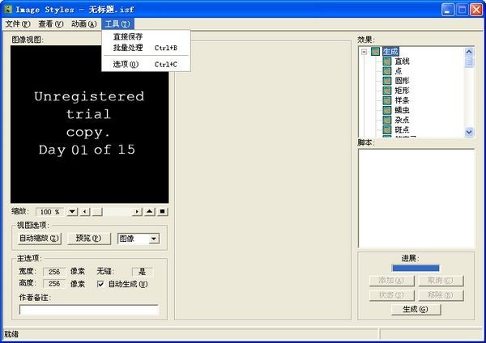Click the icon beside 斑点 effect
Image resolution: width=486 pixels, height=343 pixels.
point(387,129)
